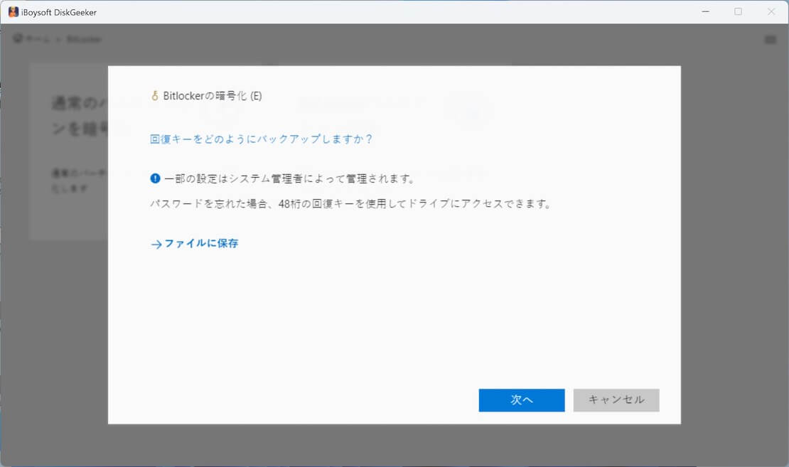Select the Bitlocker breadcrumb item

[84, 39]
